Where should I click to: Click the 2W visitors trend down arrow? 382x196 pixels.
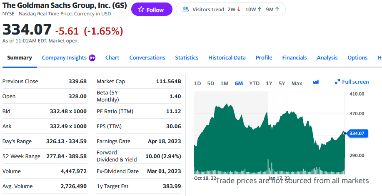pyautogui.click(x=239, y=10)
